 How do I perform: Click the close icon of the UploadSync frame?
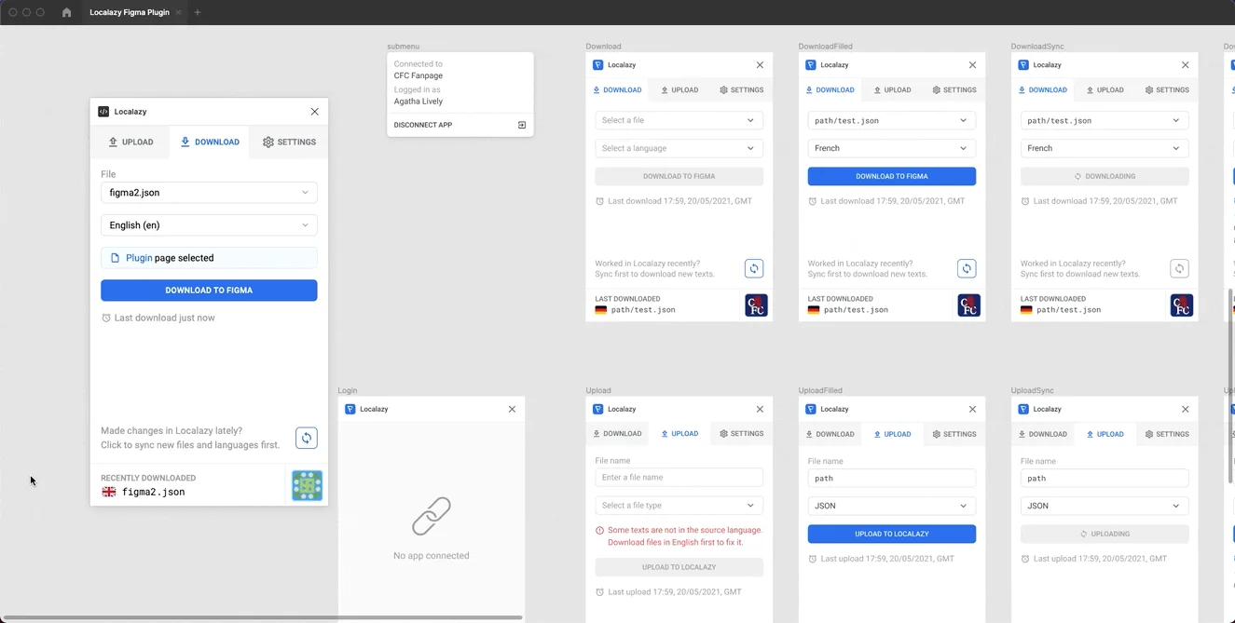[1185, 409]
